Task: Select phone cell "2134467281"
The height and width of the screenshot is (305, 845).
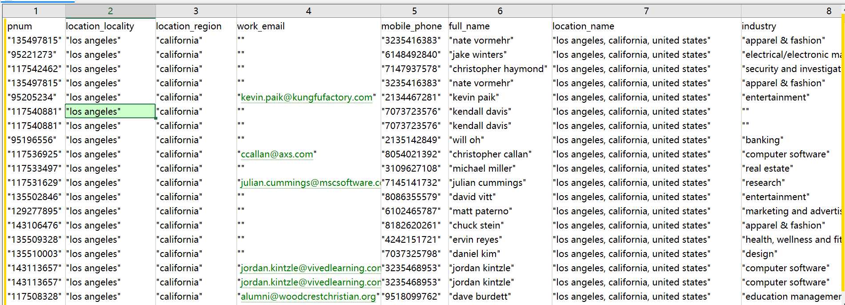Action: [x=414, y=97]
